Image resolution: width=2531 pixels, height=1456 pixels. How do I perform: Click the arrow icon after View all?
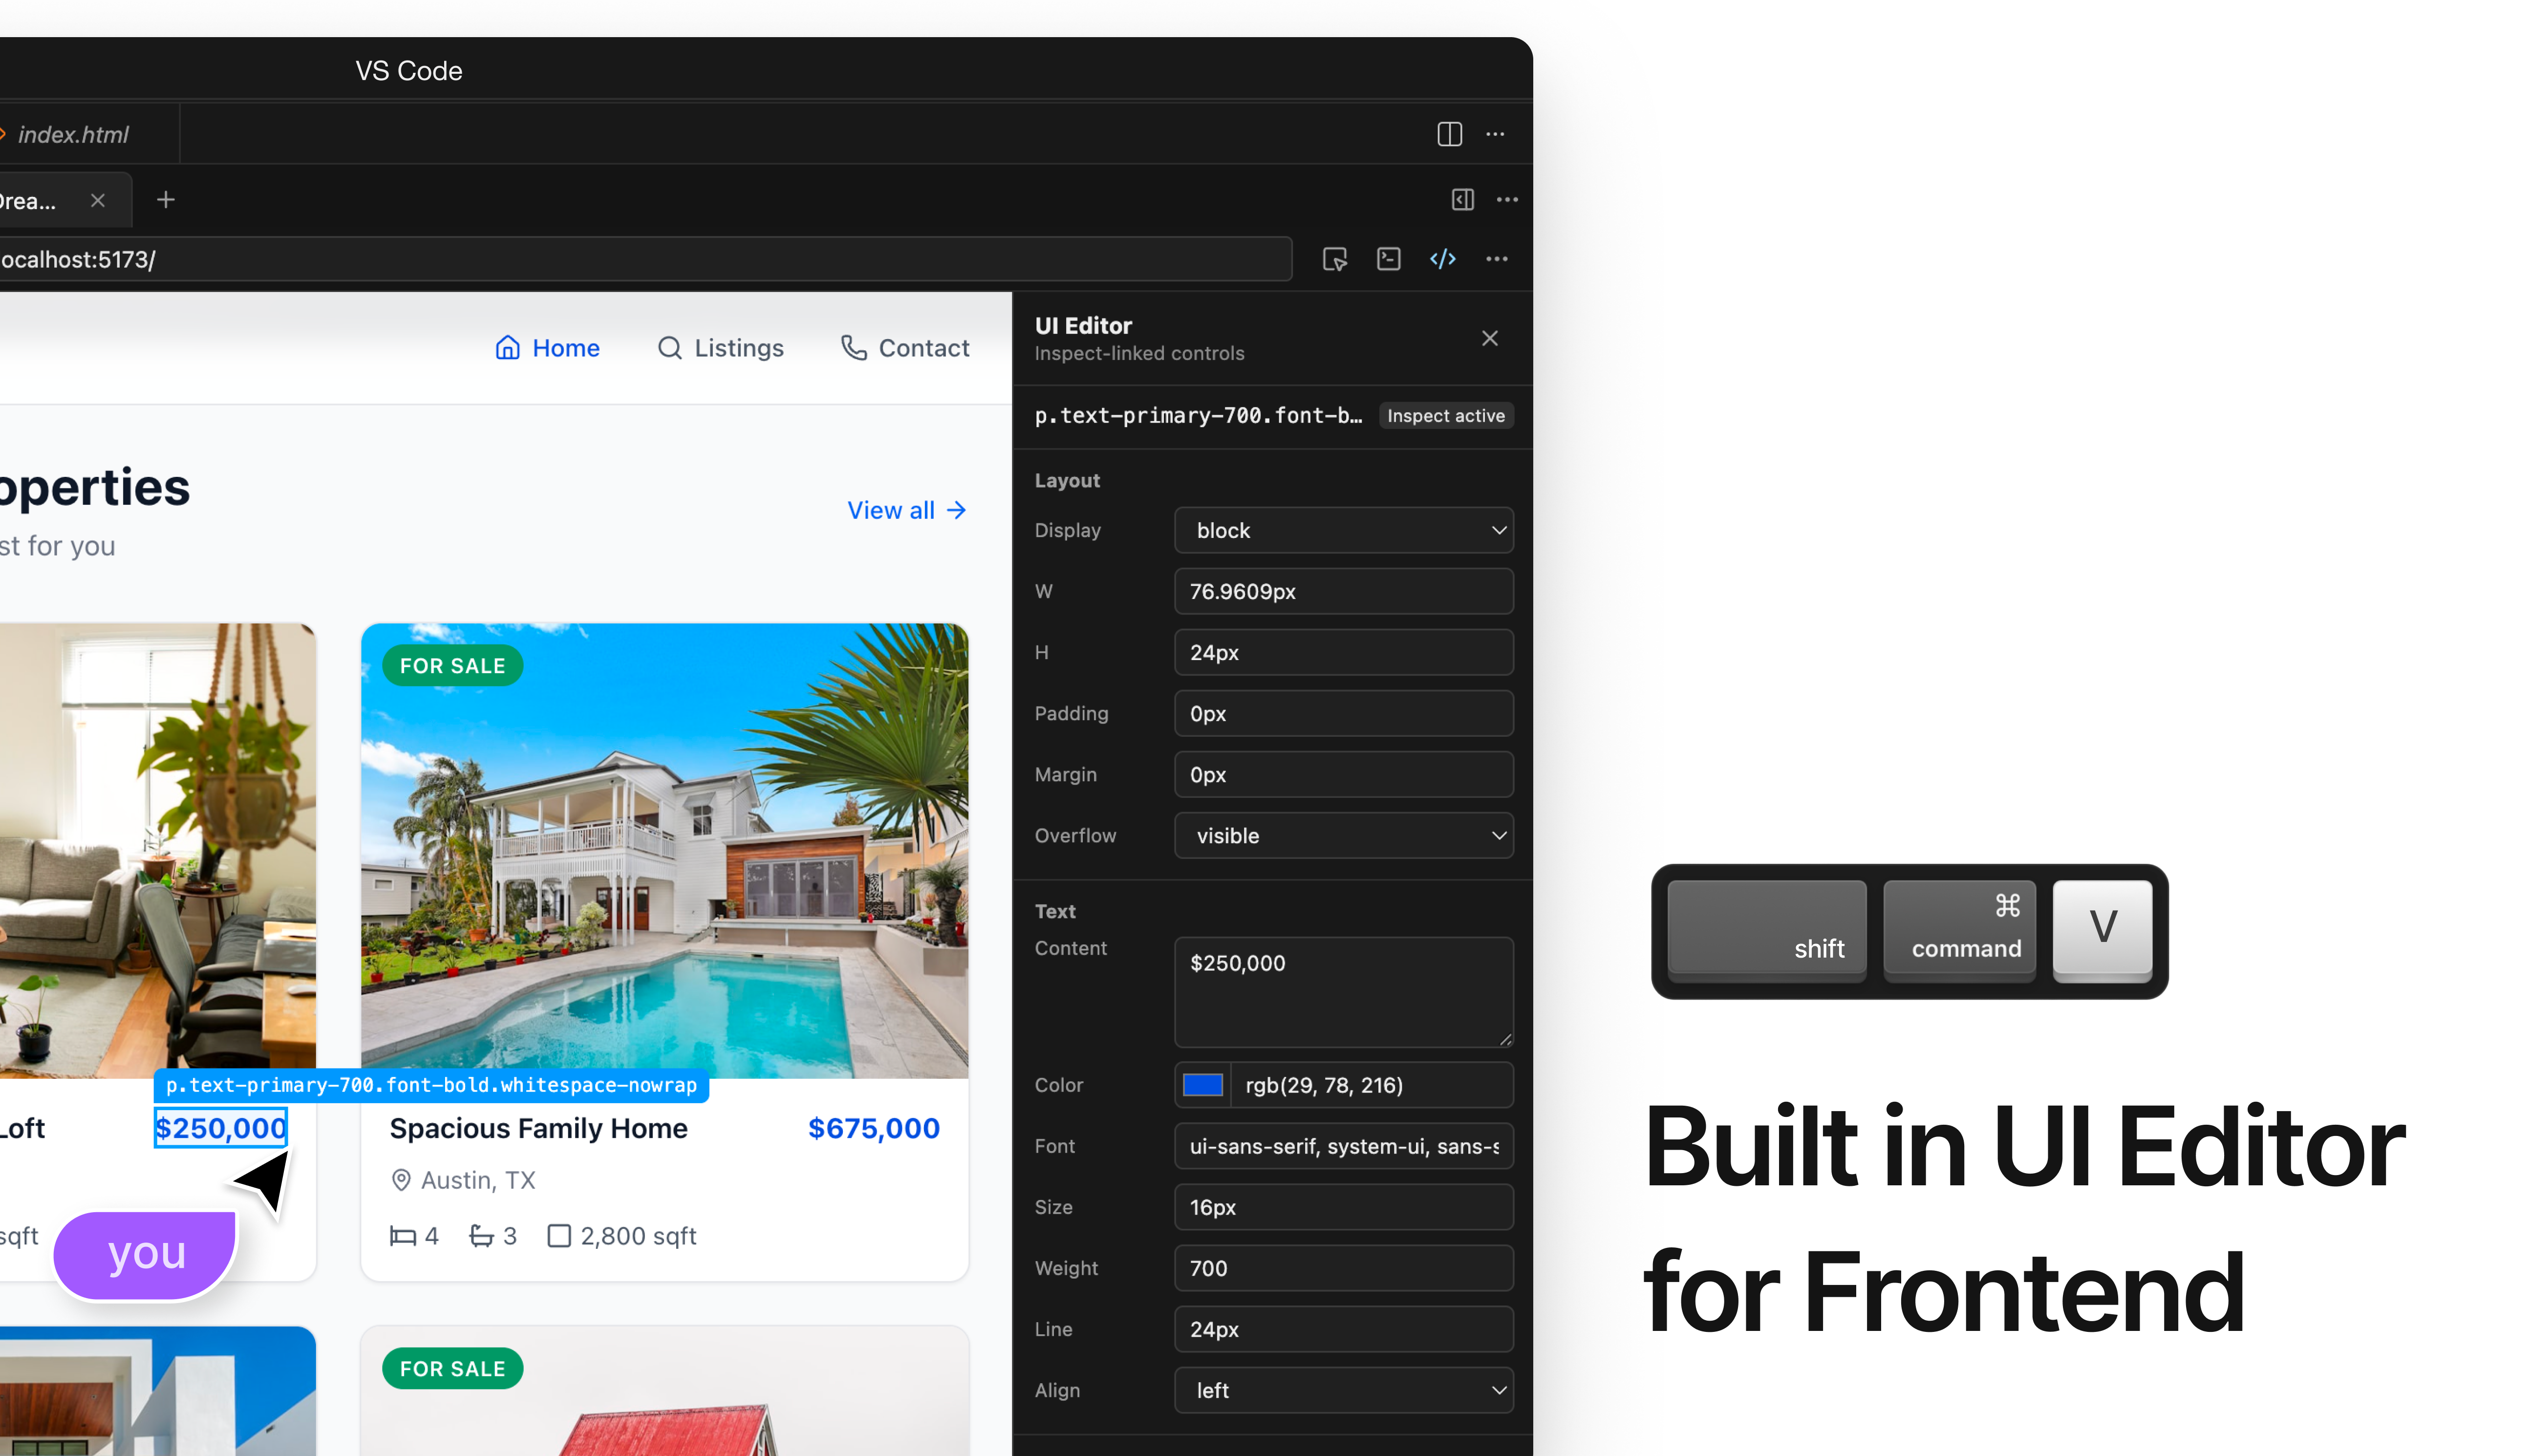click(x=956, y=510)
